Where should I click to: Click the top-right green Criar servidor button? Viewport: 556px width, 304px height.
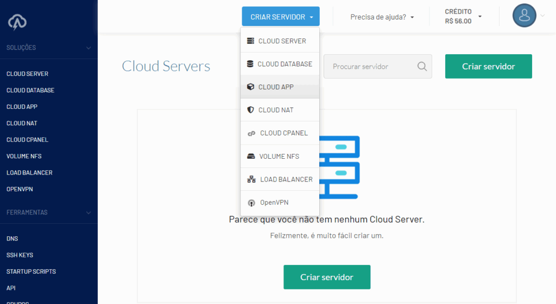(x=488, y=66)
